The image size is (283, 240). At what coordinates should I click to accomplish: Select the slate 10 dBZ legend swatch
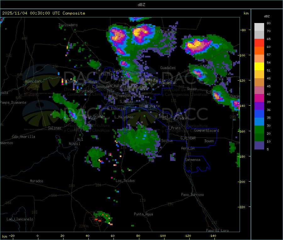click(x=259, y=145)
